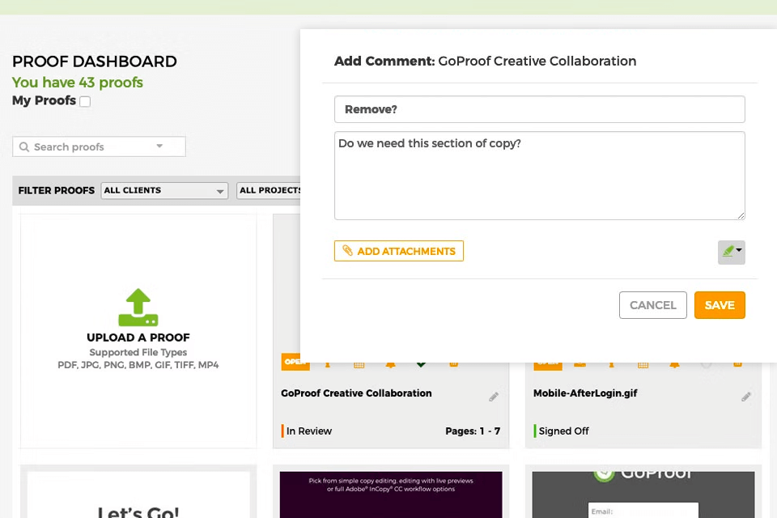Open the GoProof login screen thumbnail
Screen dimensions: 777x518
pos(643,495)
